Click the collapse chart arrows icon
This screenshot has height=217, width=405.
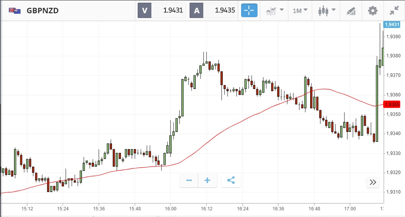coord(394,11)
